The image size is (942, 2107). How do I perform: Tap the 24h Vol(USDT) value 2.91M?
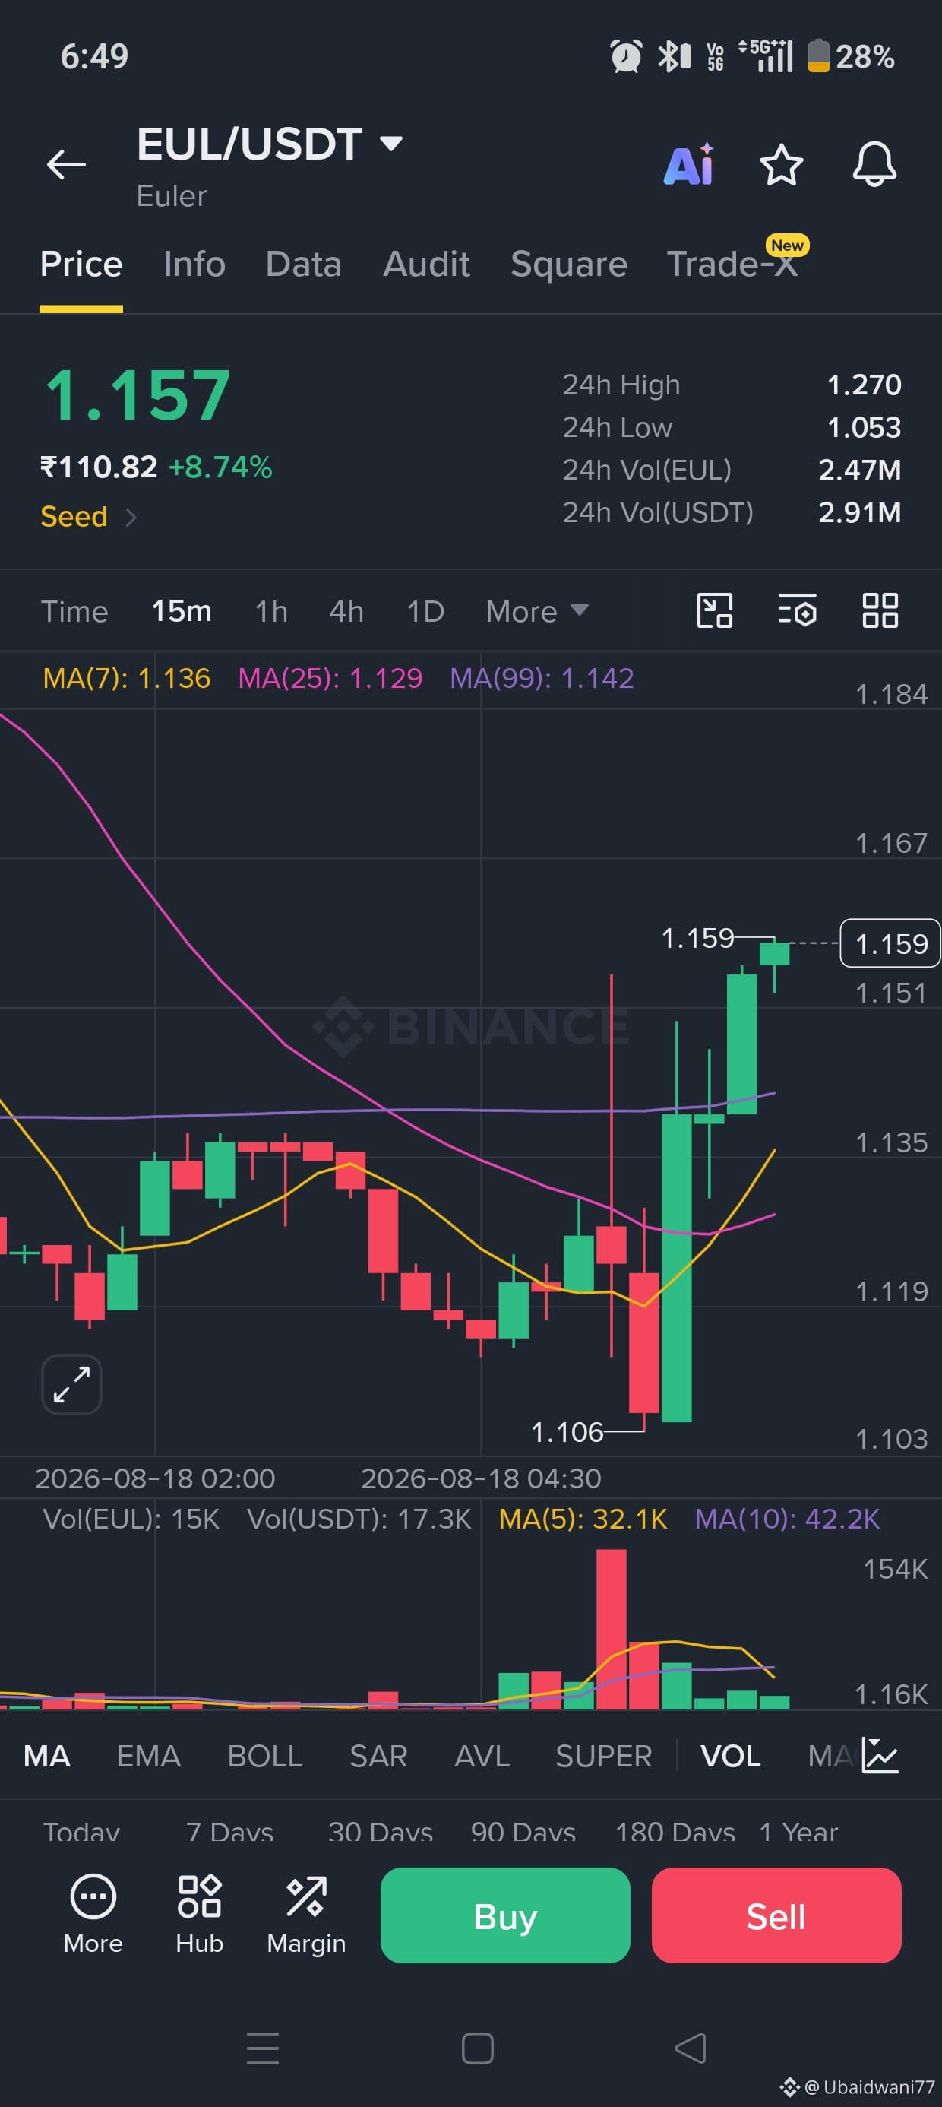[x=859, y=512]
